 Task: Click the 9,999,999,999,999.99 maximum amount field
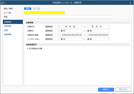(x=98, y=35)
